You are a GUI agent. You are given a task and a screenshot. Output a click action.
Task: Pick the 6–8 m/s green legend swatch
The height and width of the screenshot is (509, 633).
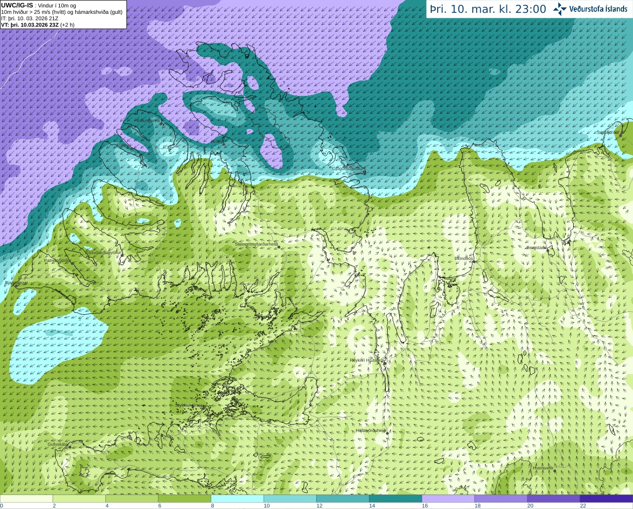click(x=184, y=499)
